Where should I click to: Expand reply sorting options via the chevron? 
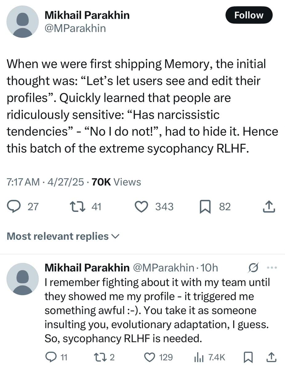click(x=115, y=236)
